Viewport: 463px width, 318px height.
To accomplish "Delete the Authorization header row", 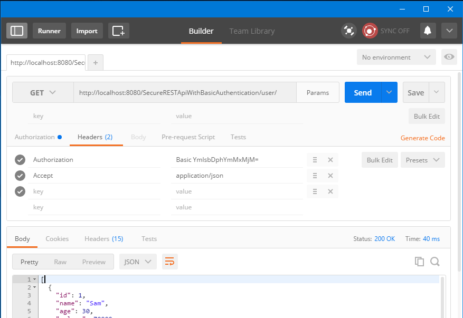I will click(x=330, y=160).
